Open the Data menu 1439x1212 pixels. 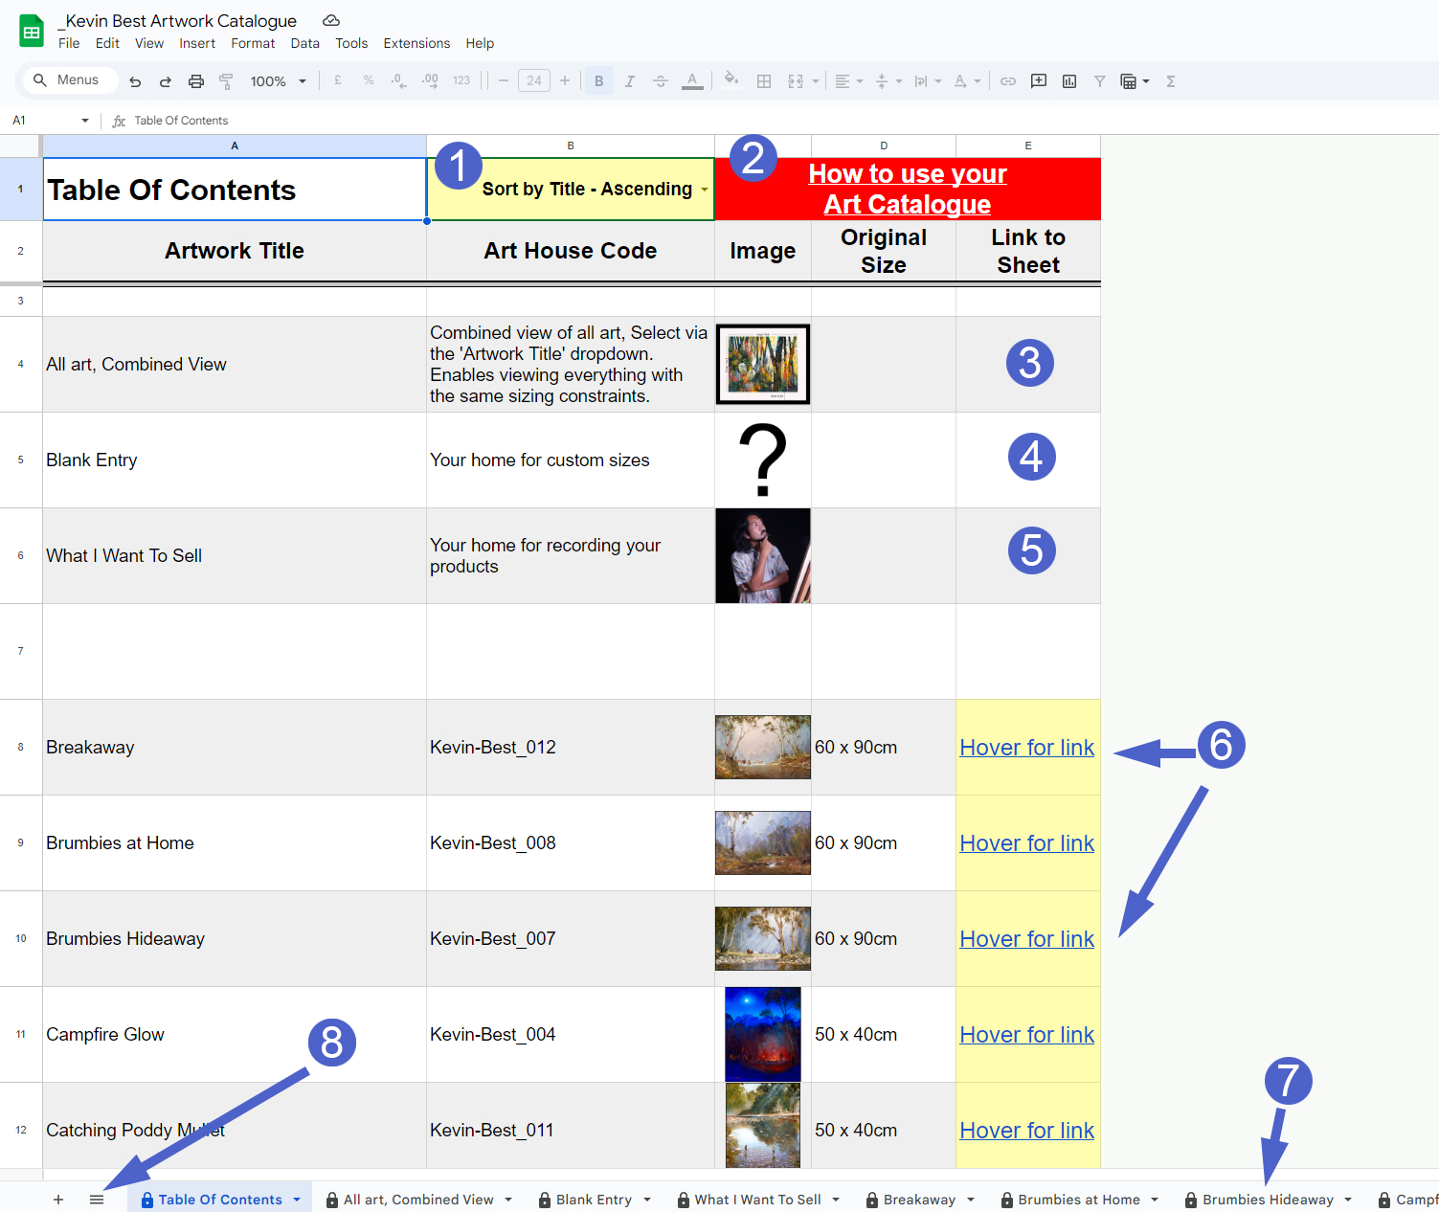click(x=305, y=43)
